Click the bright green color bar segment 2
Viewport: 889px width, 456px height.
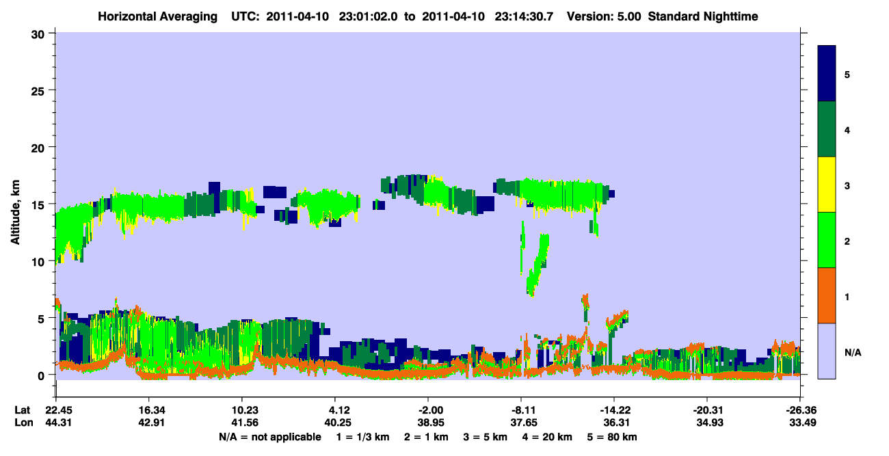coord(827,240)
